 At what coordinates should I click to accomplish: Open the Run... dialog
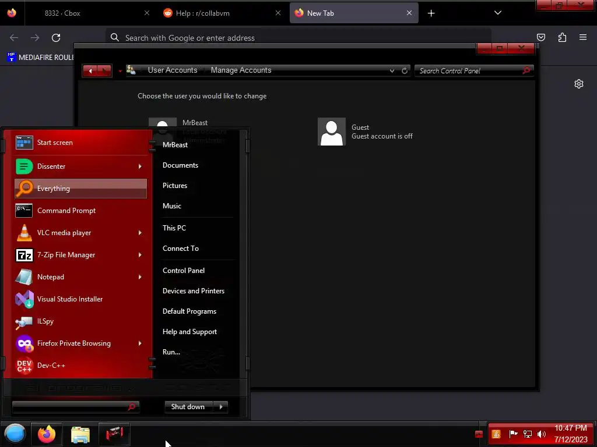click(171, 352)
